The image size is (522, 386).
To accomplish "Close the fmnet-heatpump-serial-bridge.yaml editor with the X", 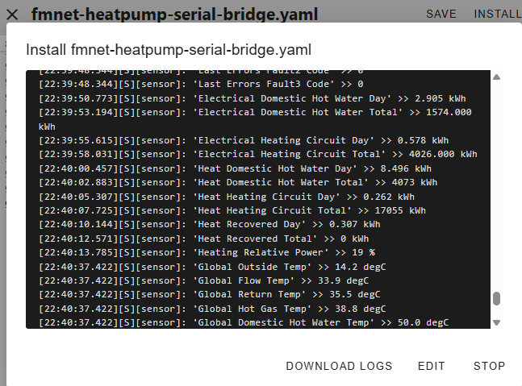I will tap(12, 15).
